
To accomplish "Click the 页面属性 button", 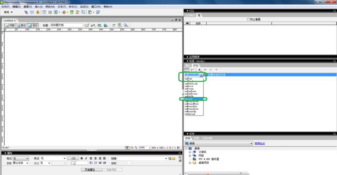I will point(92,170).
